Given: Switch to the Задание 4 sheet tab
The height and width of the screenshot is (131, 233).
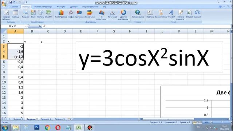Looking at the screenshot, I should [46, 119].
